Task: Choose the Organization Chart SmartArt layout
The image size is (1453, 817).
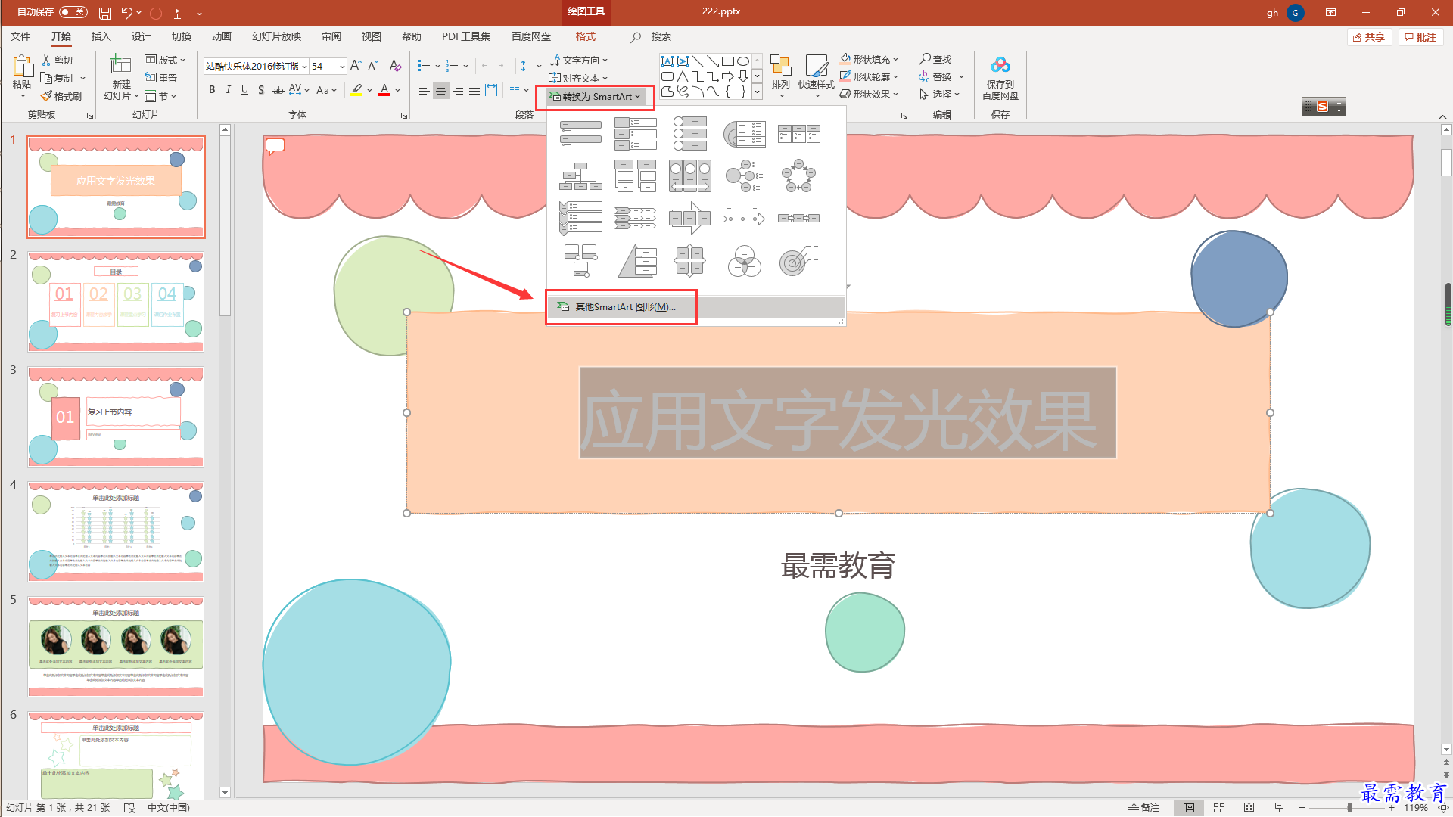Action: coord(581,176)
